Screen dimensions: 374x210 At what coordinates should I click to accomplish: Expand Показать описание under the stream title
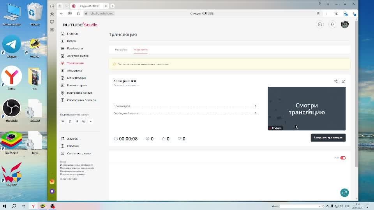coord(126,85)
